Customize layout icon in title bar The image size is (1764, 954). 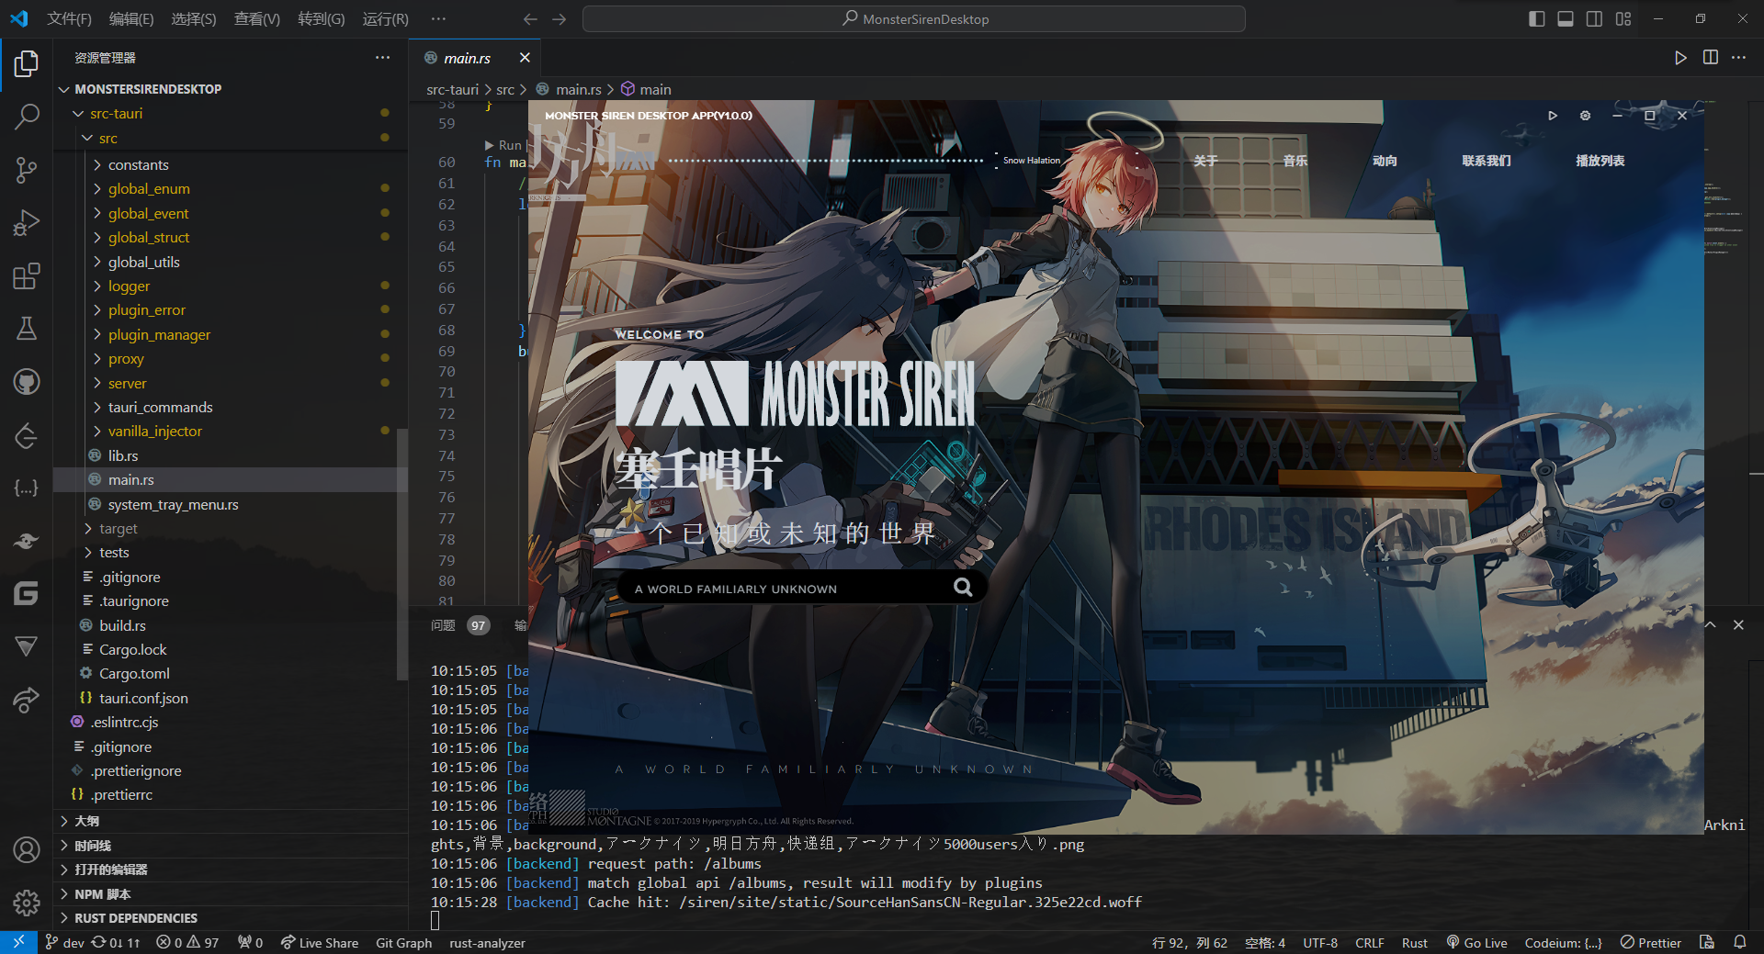[1623, 18]
